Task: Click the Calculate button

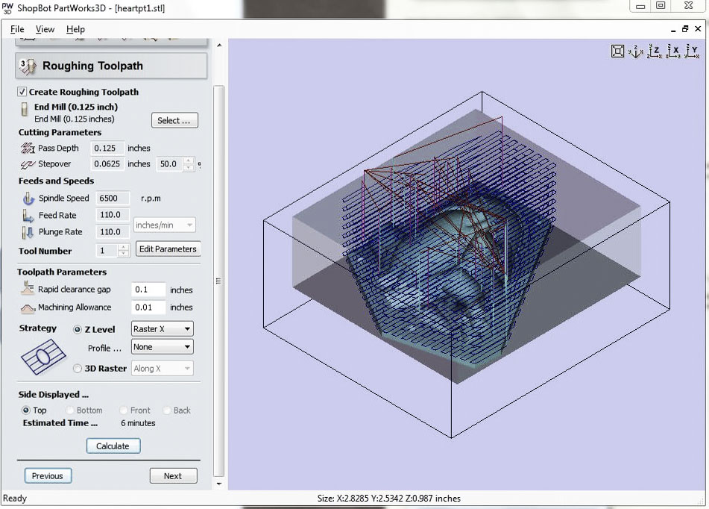Action: click(113, 446)
